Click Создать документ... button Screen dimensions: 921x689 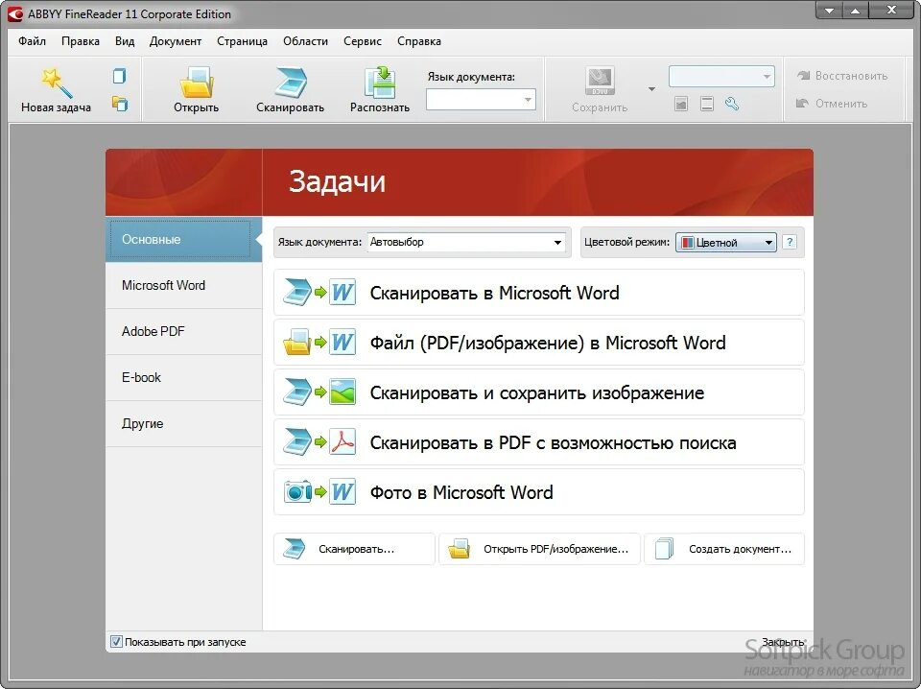tap(724, 549)
